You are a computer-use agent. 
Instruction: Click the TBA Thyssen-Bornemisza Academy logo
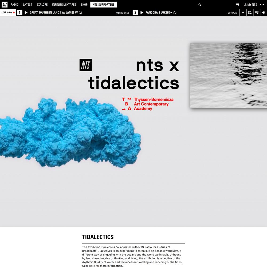[x=148, y=104]
